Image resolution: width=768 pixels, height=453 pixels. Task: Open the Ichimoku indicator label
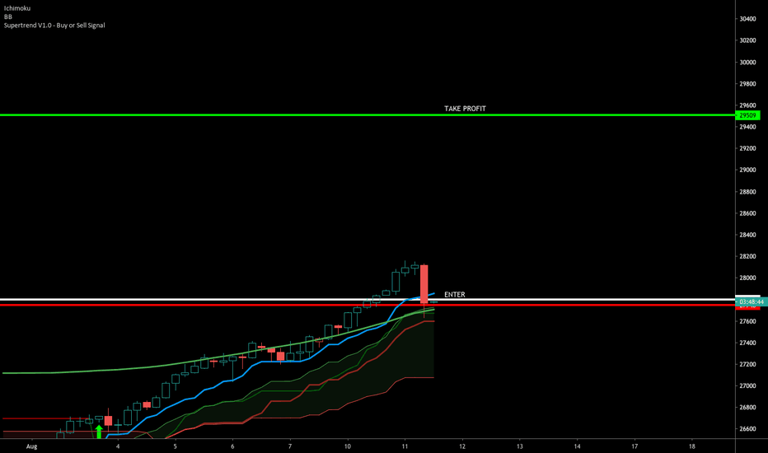point(17,8)
